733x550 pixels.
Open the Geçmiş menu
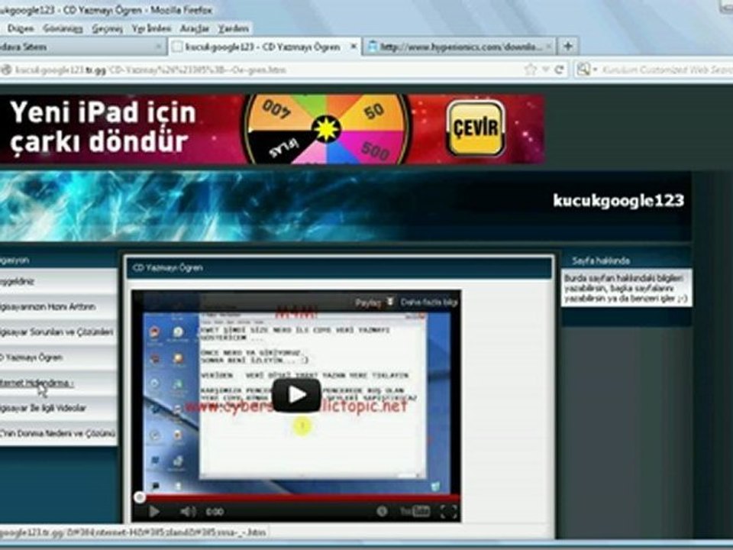tap(107, 28)
